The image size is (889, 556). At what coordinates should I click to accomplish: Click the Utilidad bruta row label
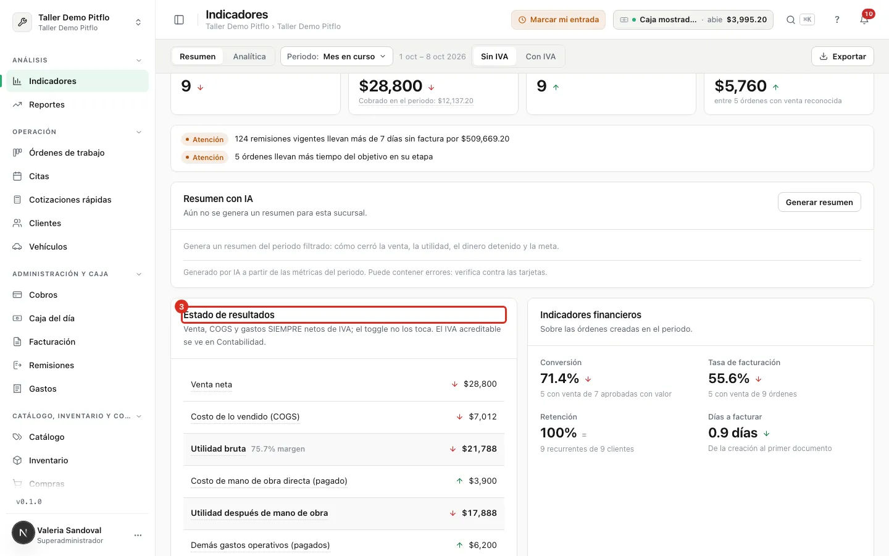219,449
